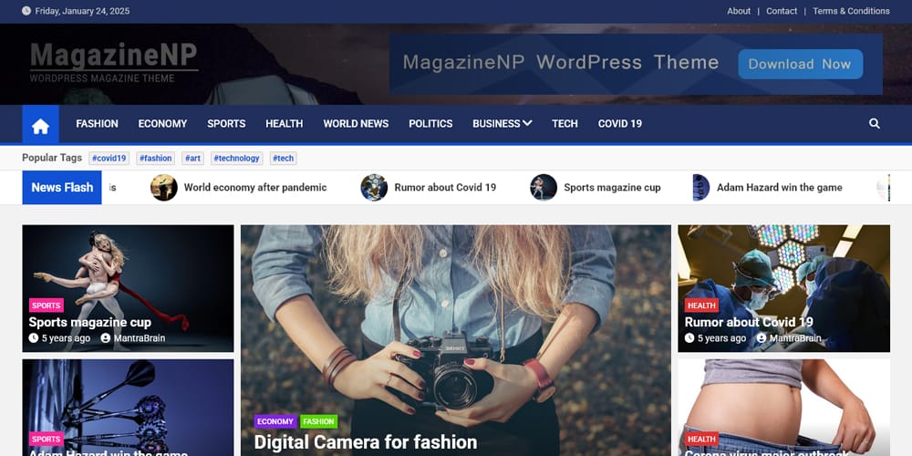Select the #fashion tag
The width and height of the screenshot is (912, 456).
click(x=155, y=158)
